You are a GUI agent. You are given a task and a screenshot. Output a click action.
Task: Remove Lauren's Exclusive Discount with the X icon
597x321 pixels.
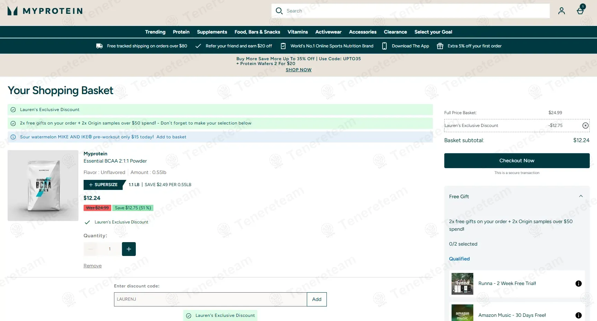click(x=585, y=126)
